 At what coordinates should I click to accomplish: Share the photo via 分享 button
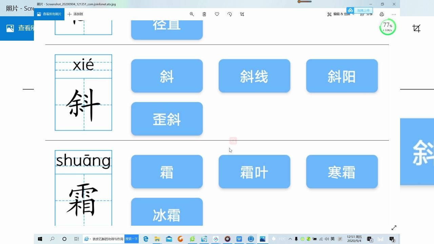[x=367, y=14]
